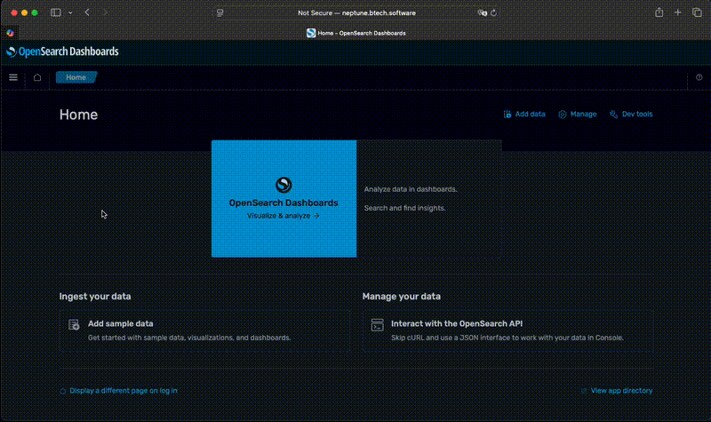Viewport: 711px width, 422px height.
Task: Click 'Search and find insights.' text
Action: coord(405,208)
